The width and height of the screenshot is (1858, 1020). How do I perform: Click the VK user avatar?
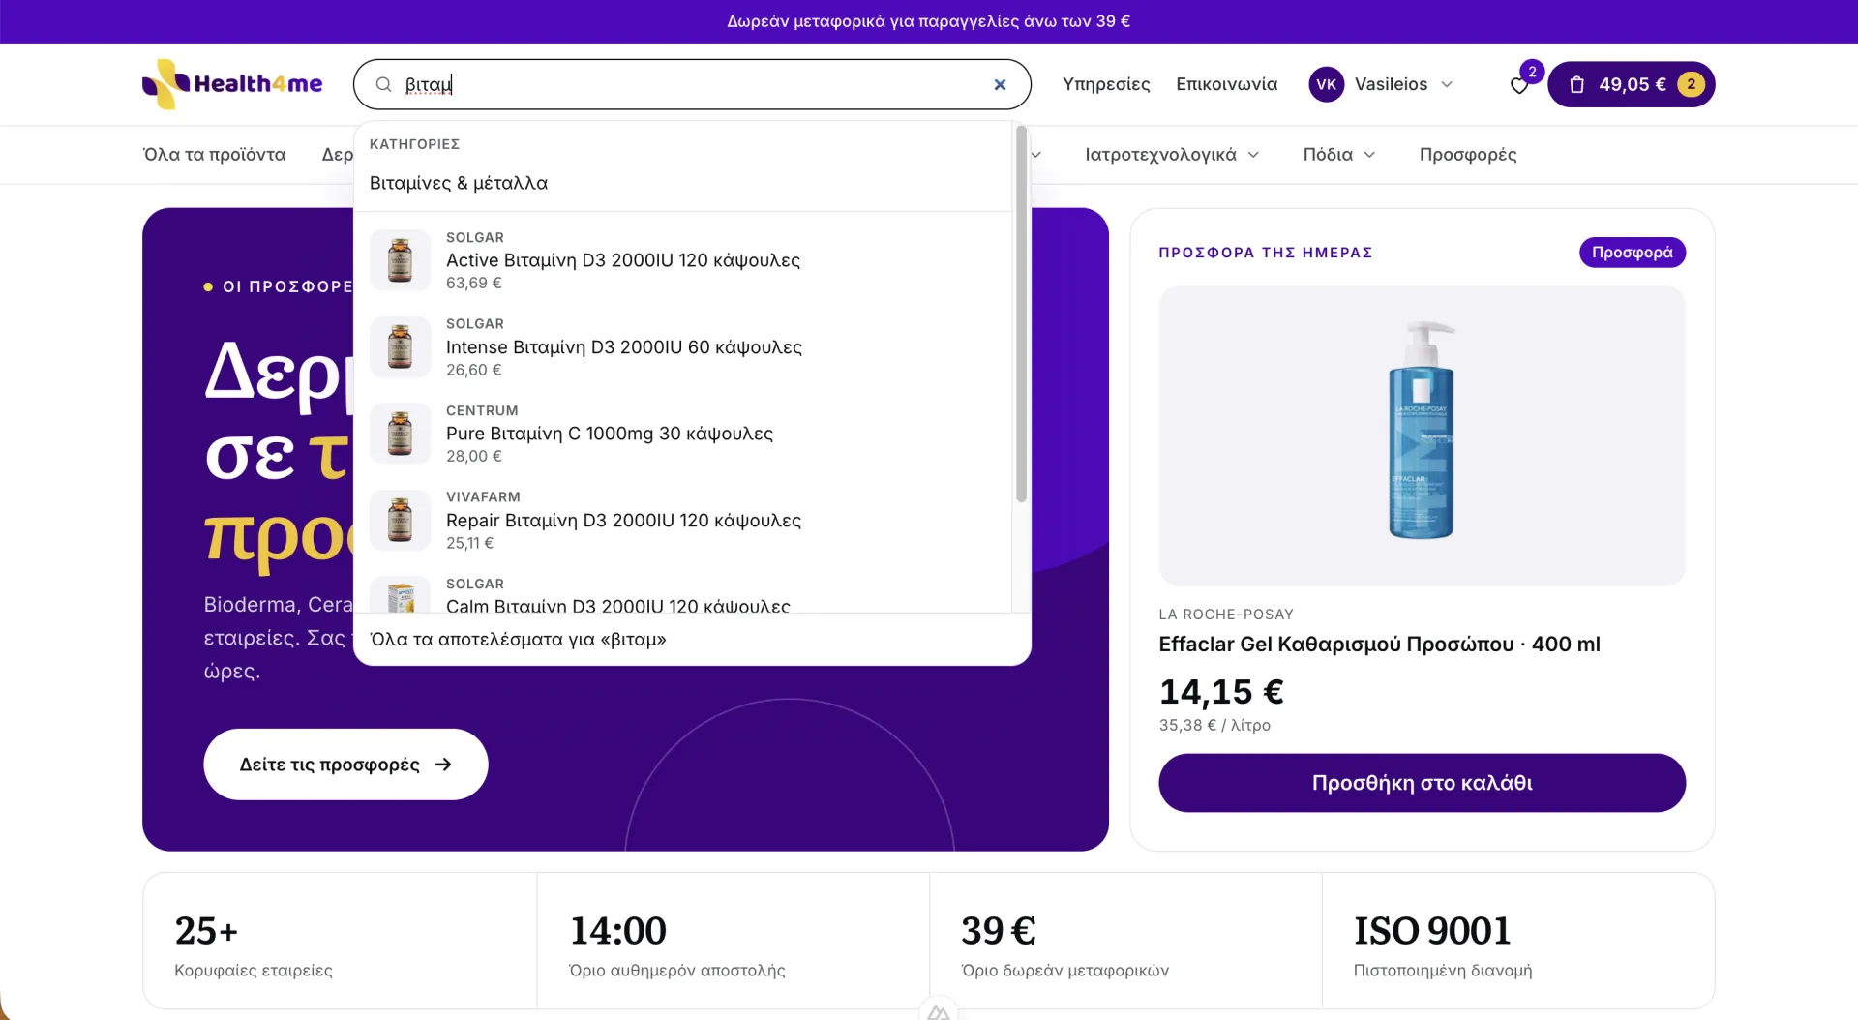coord(1327,84)
